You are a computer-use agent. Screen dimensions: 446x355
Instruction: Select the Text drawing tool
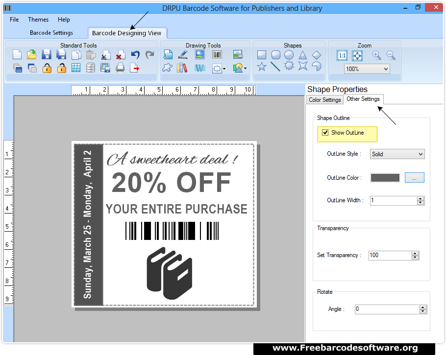[x=168, y=54]
